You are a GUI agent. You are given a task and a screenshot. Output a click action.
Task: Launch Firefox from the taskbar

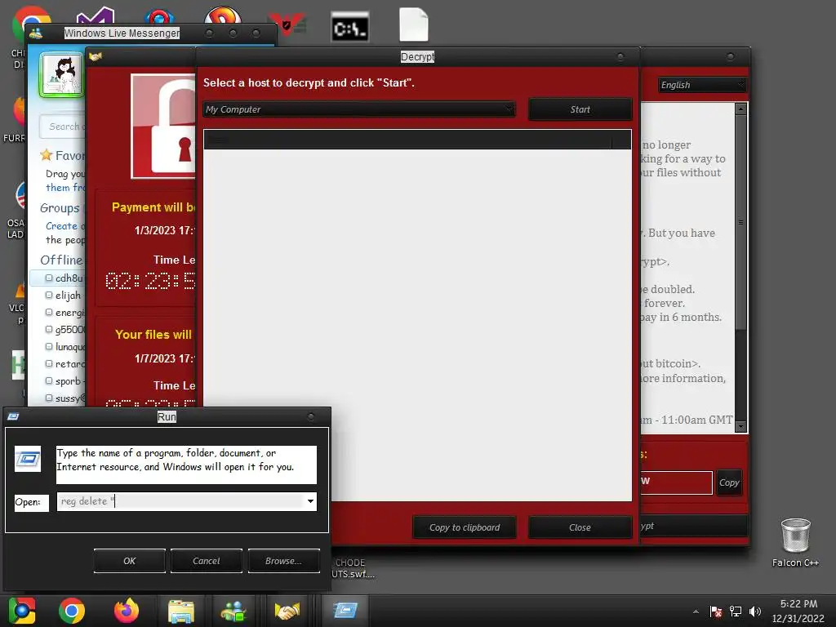(127, 611)
